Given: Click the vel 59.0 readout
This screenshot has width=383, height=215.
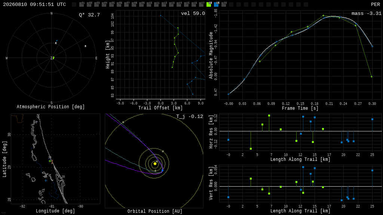Looking at the screenshot, I should click(193, 13).
